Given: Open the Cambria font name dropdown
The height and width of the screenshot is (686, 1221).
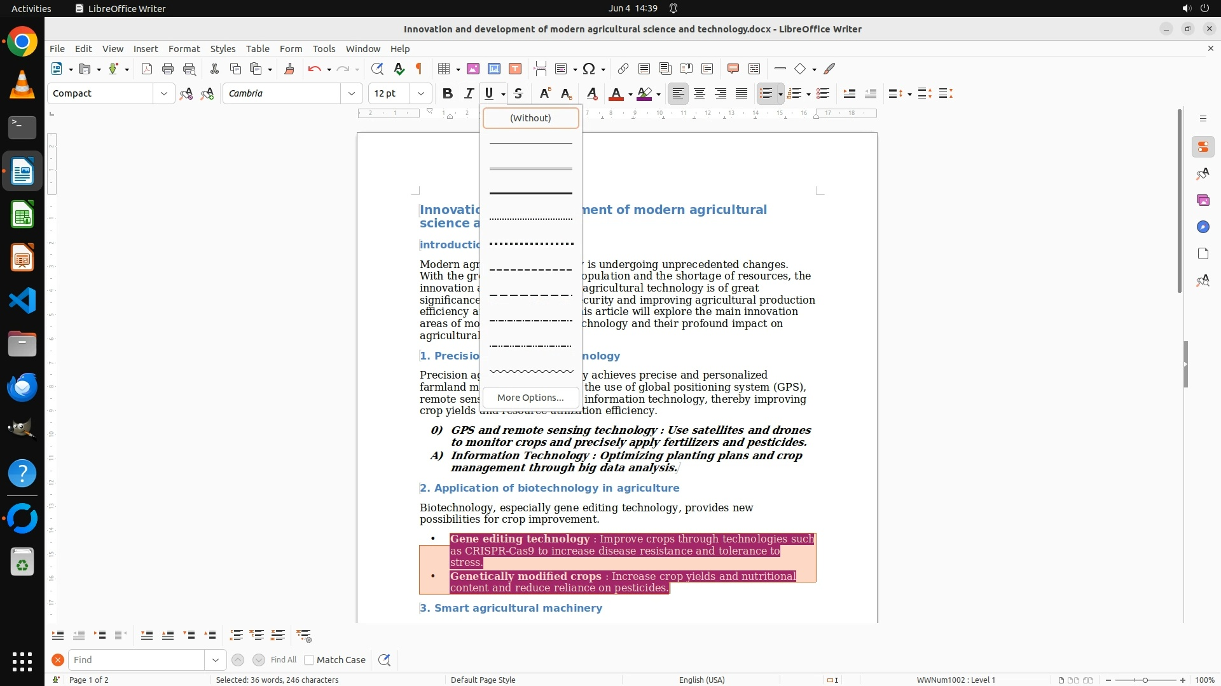Looking at the screenshot, I should (351, 93).
